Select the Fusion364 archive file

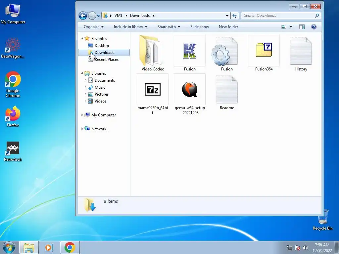264,54
